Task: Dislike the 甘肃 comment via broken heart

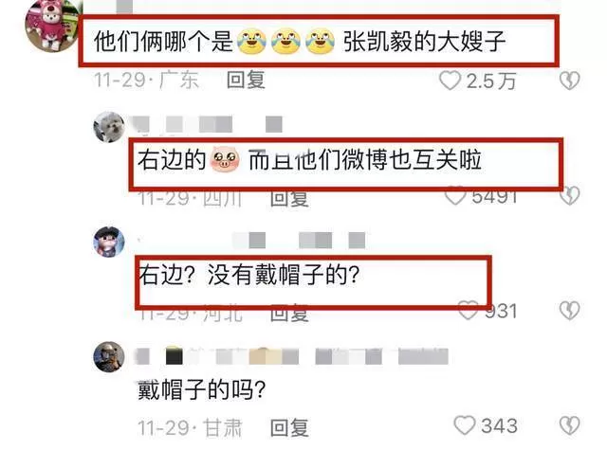Action: (569, 425)
